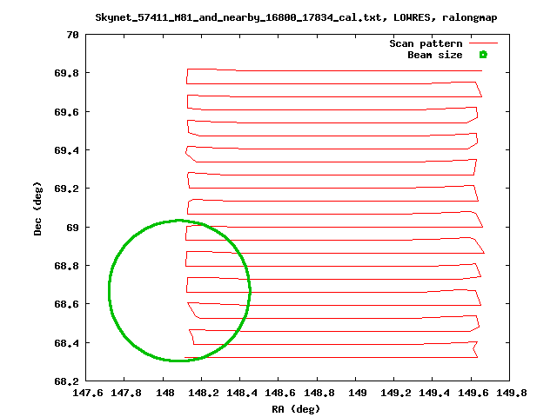
Task: Click the RA axis value 148.4
Action: tap(242, 393)
